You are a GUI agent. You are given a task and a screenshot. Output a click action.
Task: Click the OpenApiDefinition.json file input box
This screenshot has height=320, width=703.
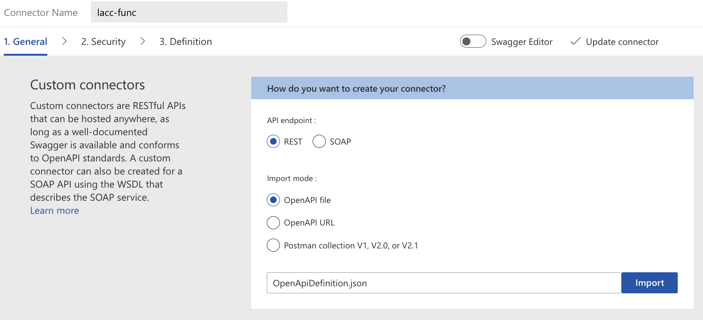click(x=444, y=283)
